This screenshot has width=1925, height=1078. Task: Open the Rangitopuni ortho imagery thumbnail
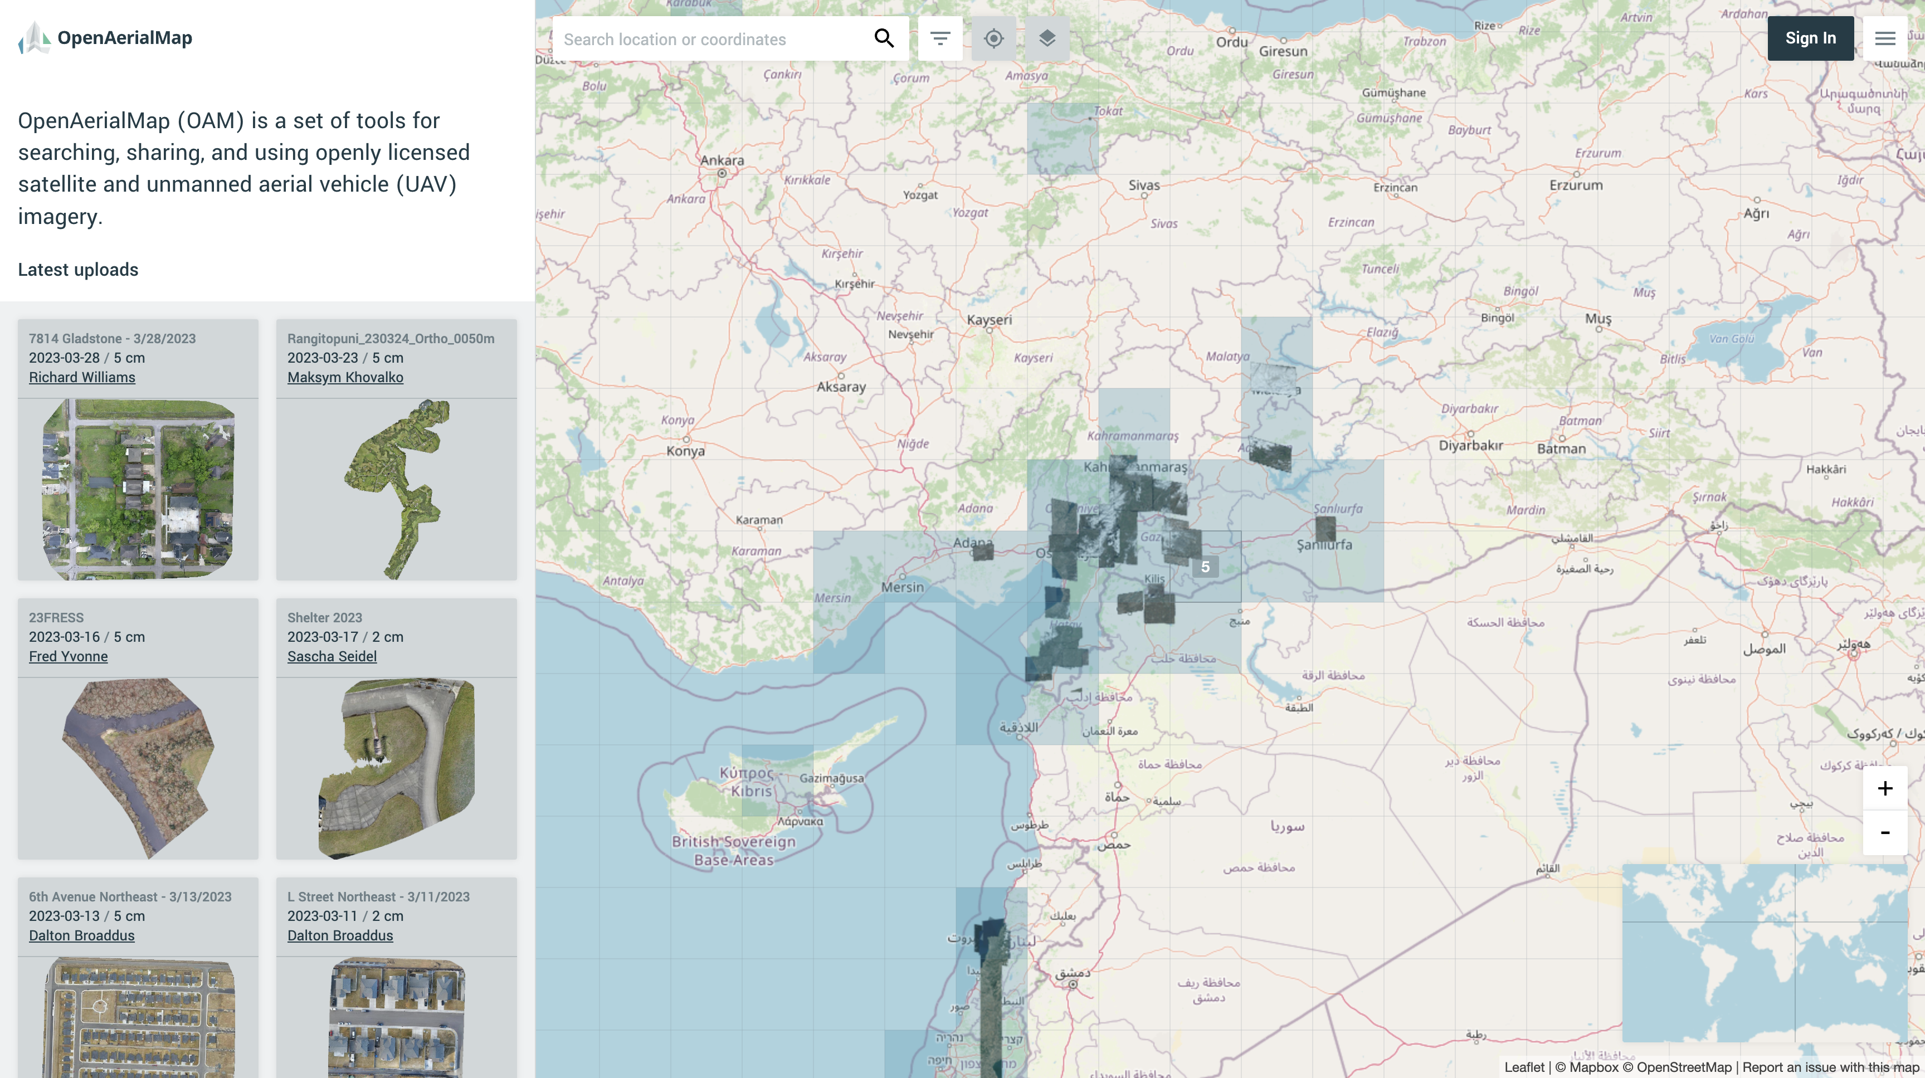397,489
